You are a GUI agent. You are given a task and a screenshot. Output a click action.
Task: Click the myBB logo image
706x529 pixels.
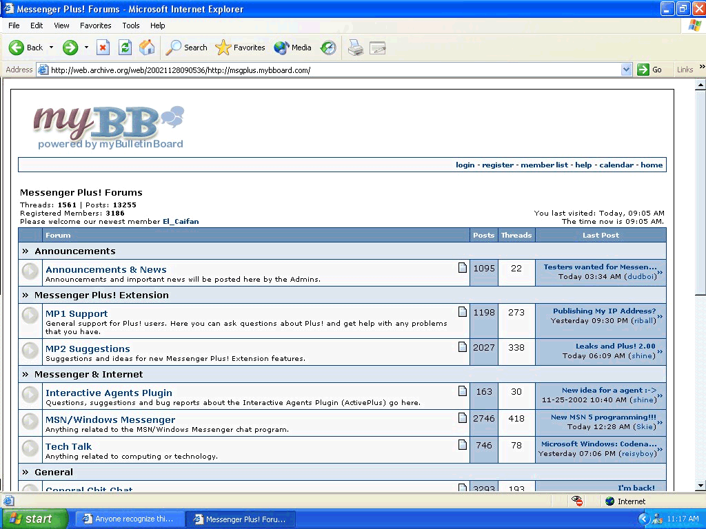pyautogui.click(x=109, y=127)
